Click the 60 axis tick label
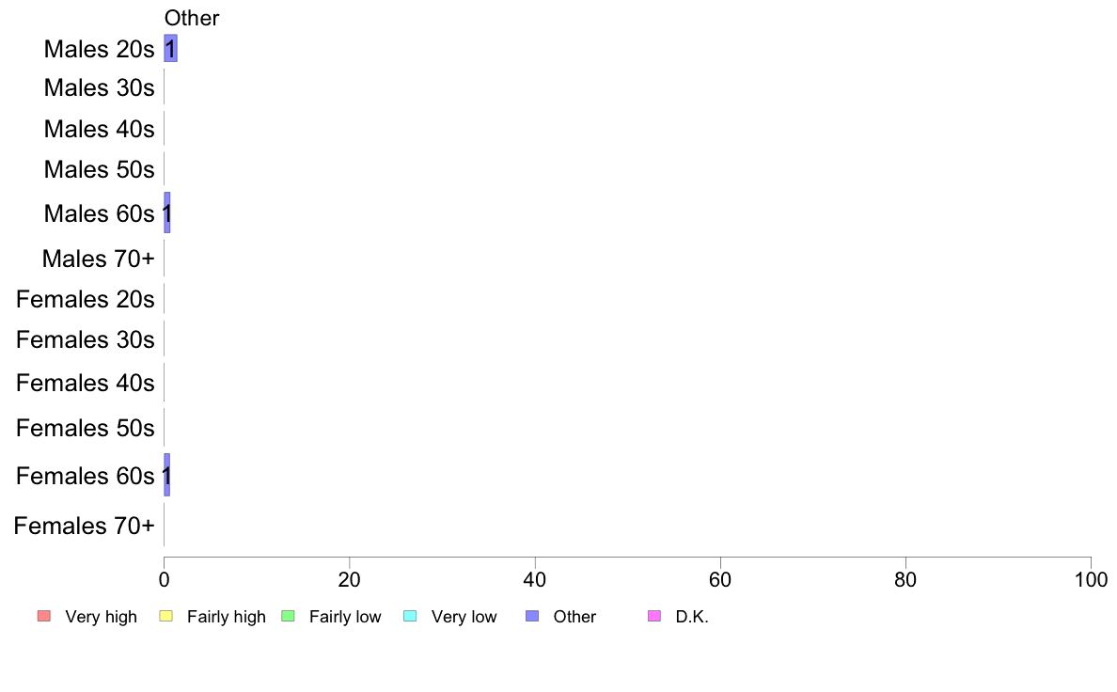The image size is (1117, 692). pos(720,580)
